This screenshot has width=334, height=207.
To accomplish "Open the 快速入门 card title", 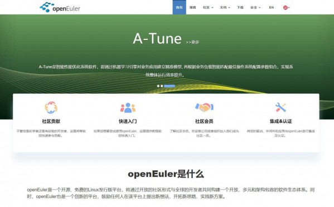I will (128, 121).
